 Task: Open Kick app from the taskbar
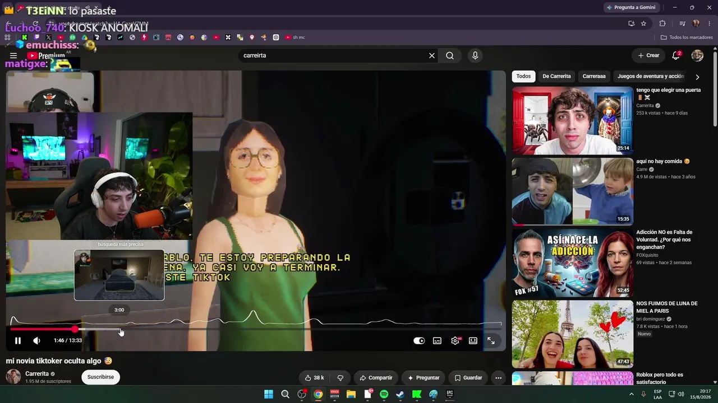coord(417,394)
